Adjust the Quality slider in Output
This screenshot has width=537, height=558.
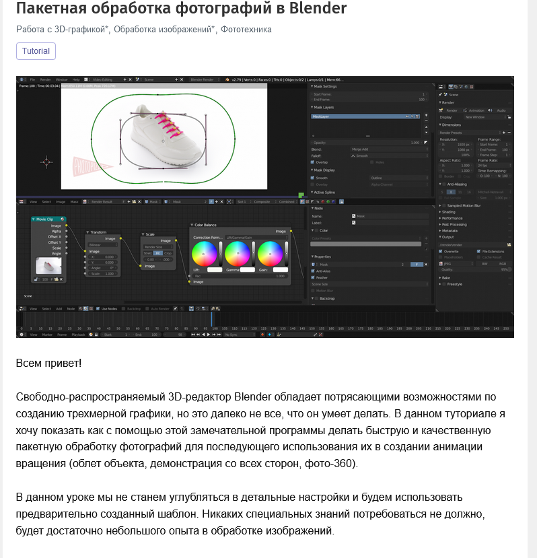point(474,270)
